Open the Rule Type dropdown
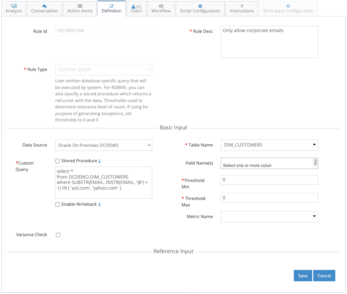This screenshot has width=347, height=294. (x=104, y=70)
